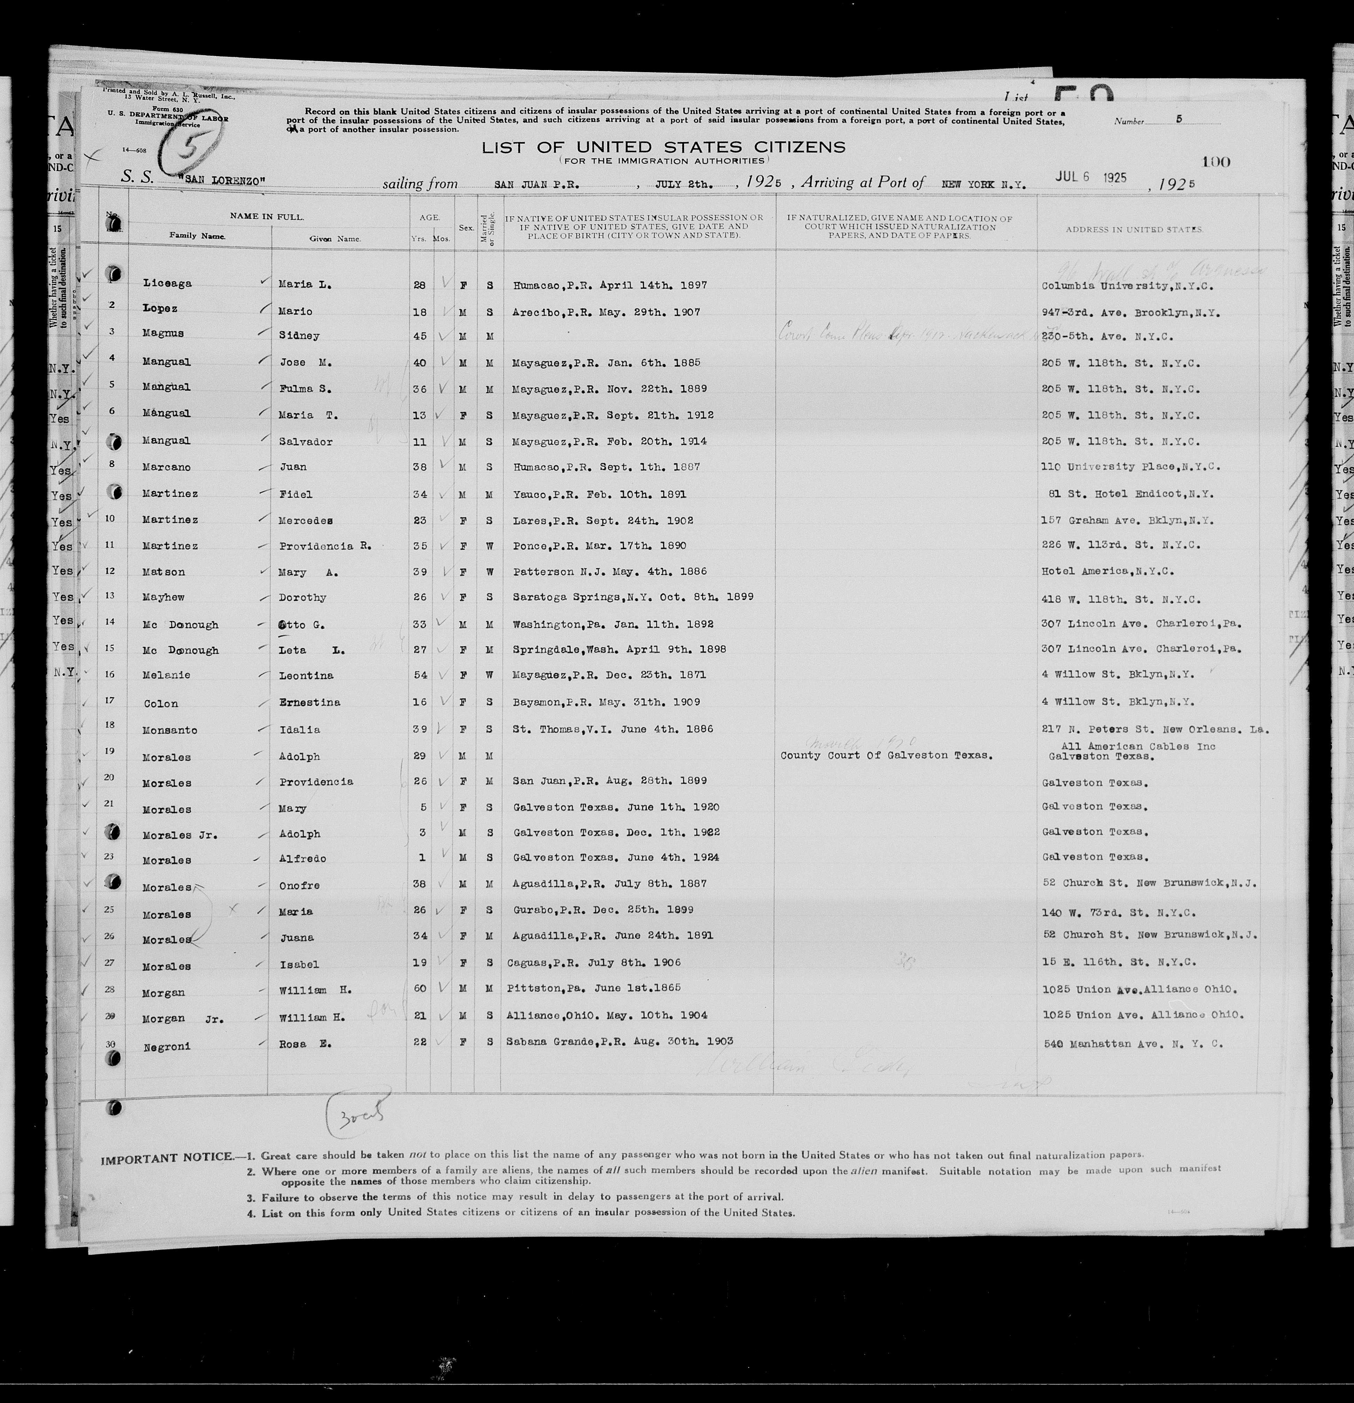Click the given name 'Juana'

296,938
